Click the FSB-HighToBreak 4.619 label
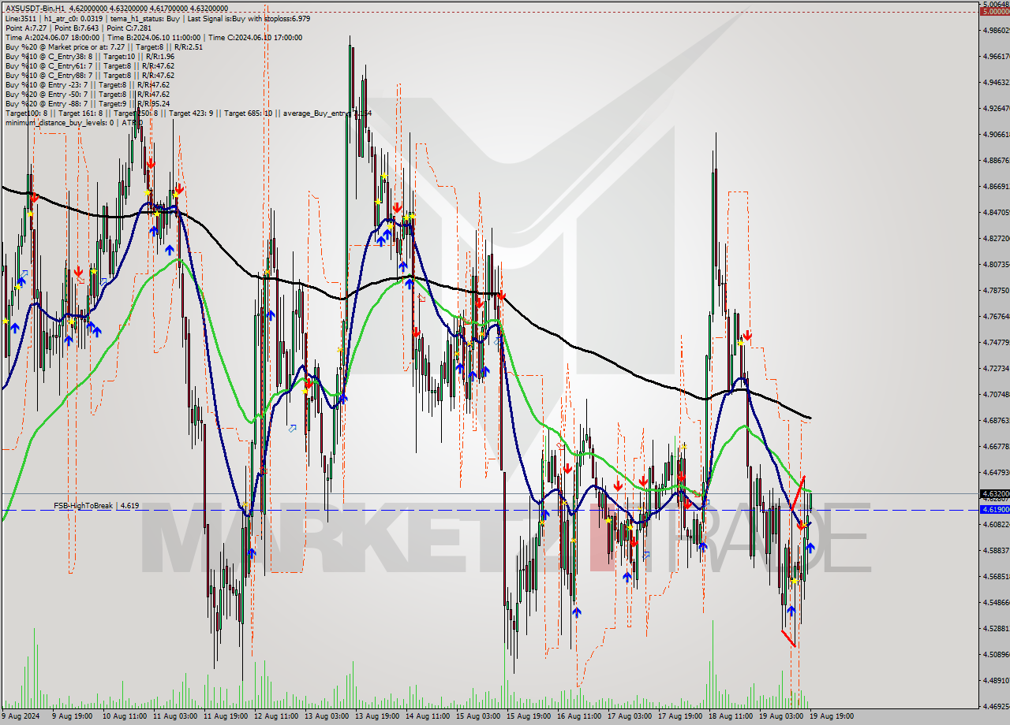 [96, 505]
